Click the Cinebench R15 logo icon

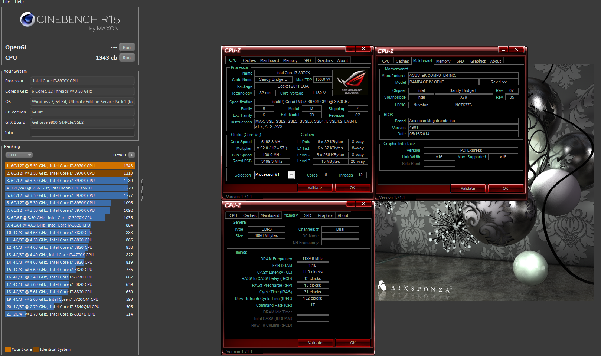coord(27,19)
